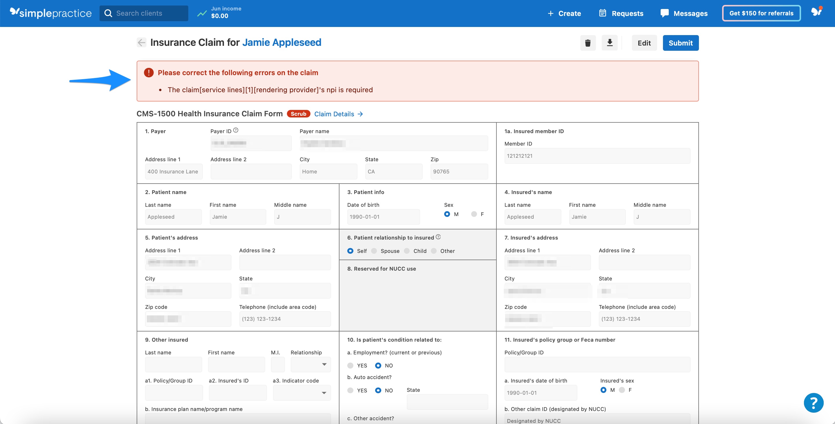
Task: Click the Search clients field
Action: coord(144,13)
